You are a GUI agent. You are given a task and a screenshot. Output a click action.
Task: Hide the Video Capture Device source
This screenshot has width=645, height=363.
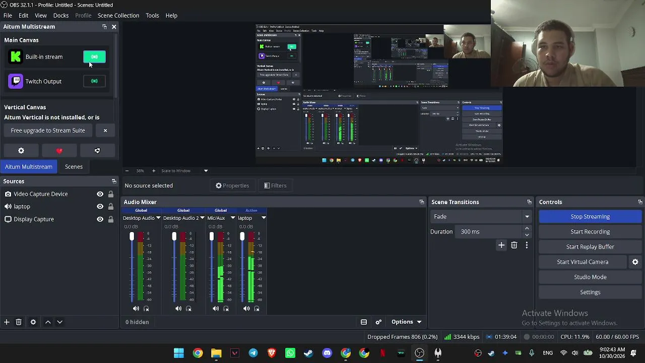(100, 194)
